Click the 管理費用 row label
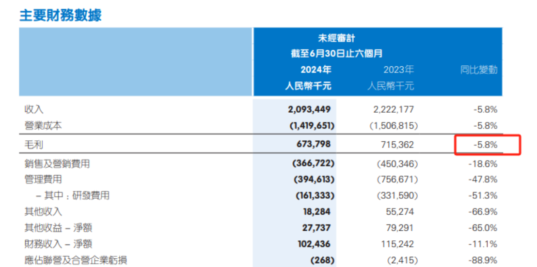This screenshot has height=267, width=537. pos(43,179)
